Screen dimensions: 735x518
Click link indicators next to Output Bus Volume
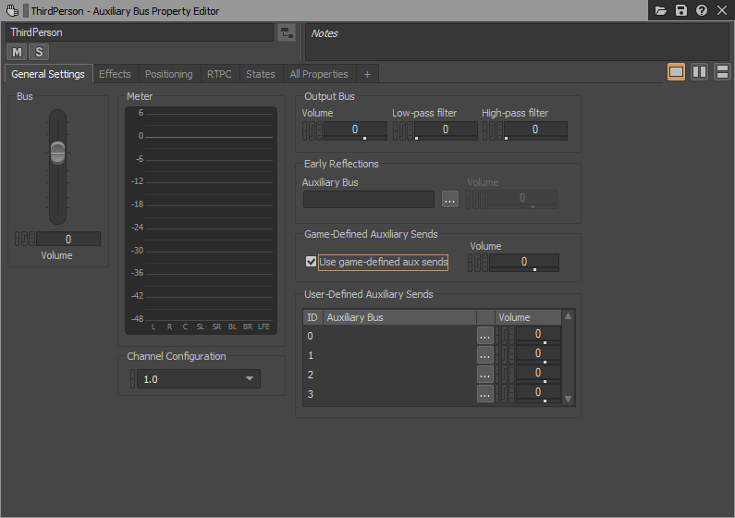pos(312,130)
